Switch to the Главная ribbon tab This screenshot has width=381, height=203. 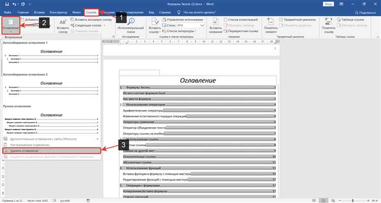(23, 12)
